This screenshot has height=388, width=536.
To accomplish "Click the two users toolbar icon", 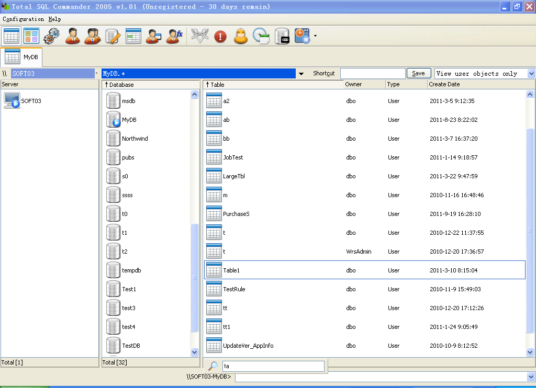I will pyautogui.click(x=92, y=36).
